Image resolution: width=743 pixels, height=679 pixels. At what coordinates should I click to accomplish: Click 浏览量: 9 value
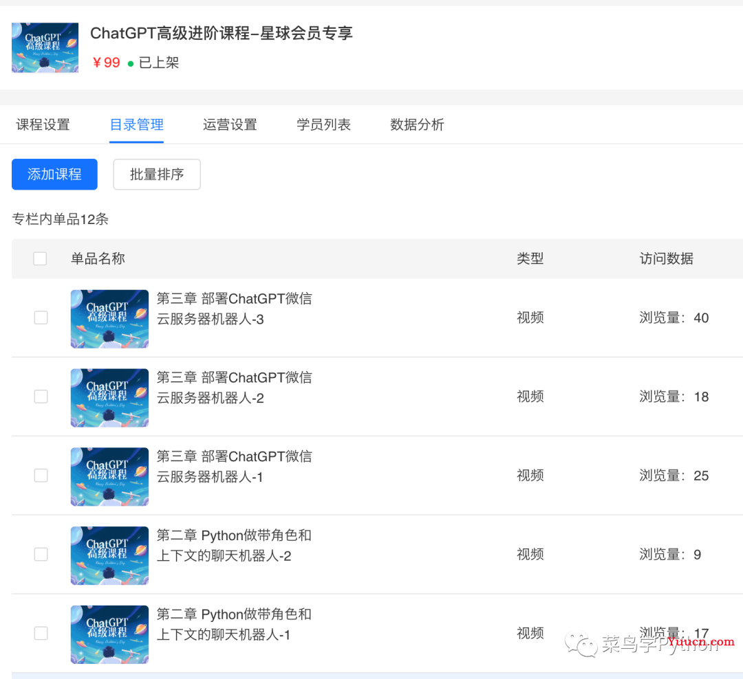click(670, 555)
